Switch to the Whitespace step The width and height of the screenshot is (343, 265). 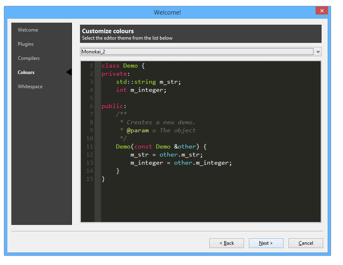click(30, 87)
